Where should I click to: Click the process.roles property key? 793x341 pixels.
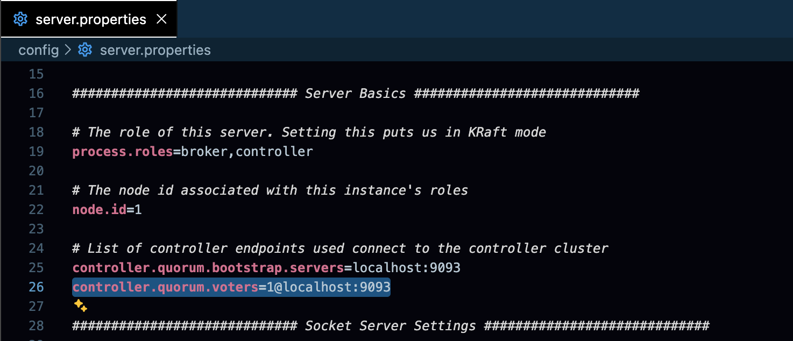(x=123, y=152)
